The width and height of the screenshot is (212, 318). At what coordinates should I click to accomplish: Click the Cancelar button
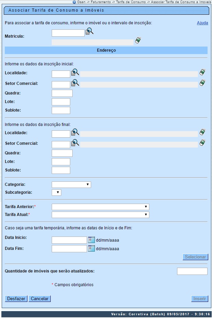tap(40, 299)
